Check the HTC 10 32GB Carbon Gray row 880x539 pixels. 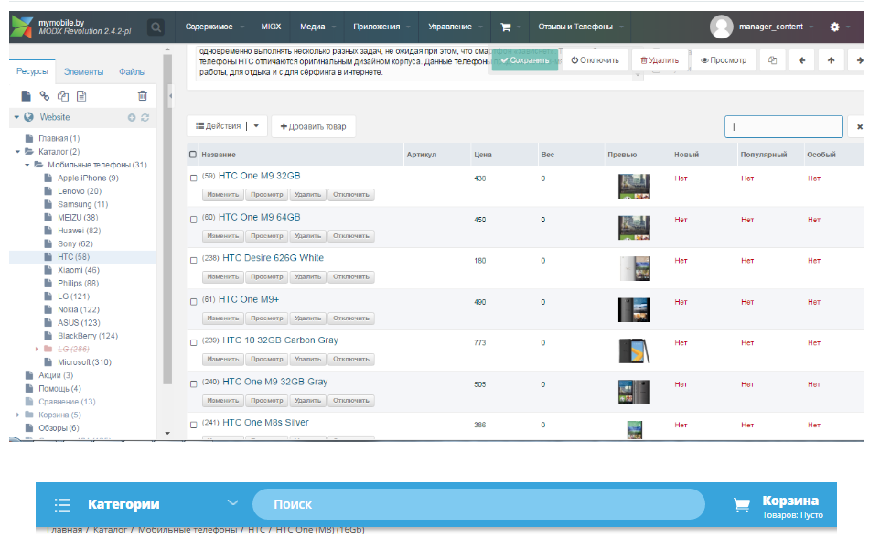(194, 342)
